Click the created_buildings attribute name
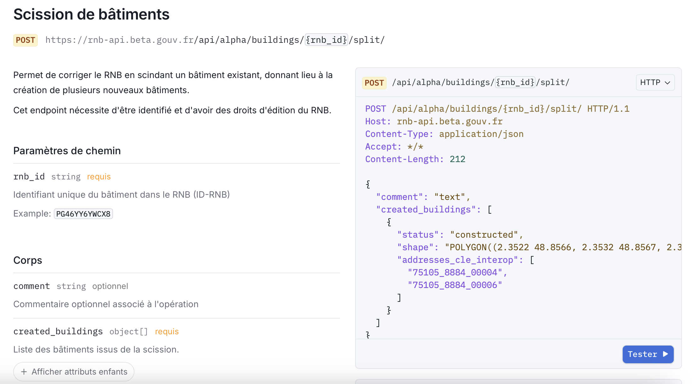 (x=58, y=331)
